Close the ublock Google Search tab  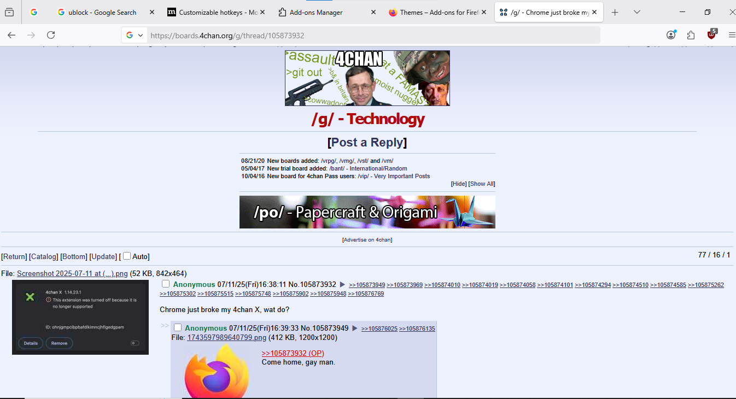(x=152, y=12)
